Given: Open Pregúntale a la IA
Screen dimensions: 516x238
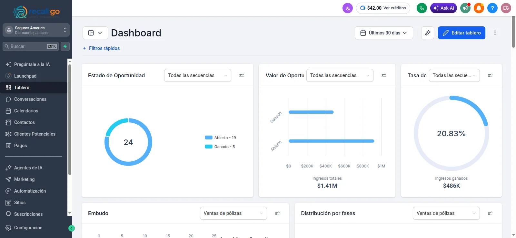Looking at the screenshot, I should pyautogui.click(x=34, y=64).
